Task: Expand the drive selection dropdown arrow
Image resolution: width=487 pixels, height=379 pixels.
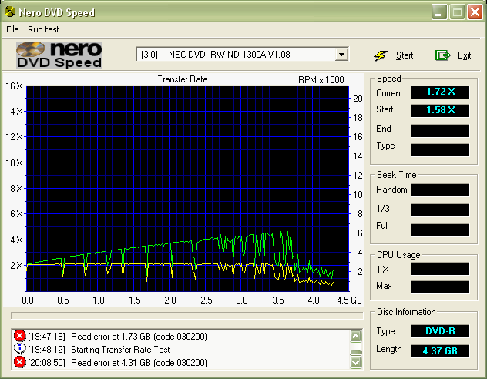Action: 341,55
